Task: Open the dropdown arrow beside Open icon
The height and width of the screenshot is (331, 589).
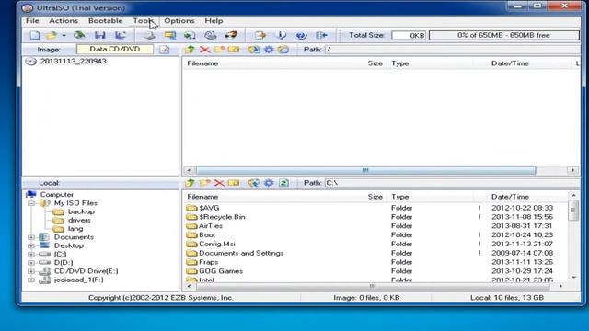Action: pyautogui.click(x=64, y=36)
